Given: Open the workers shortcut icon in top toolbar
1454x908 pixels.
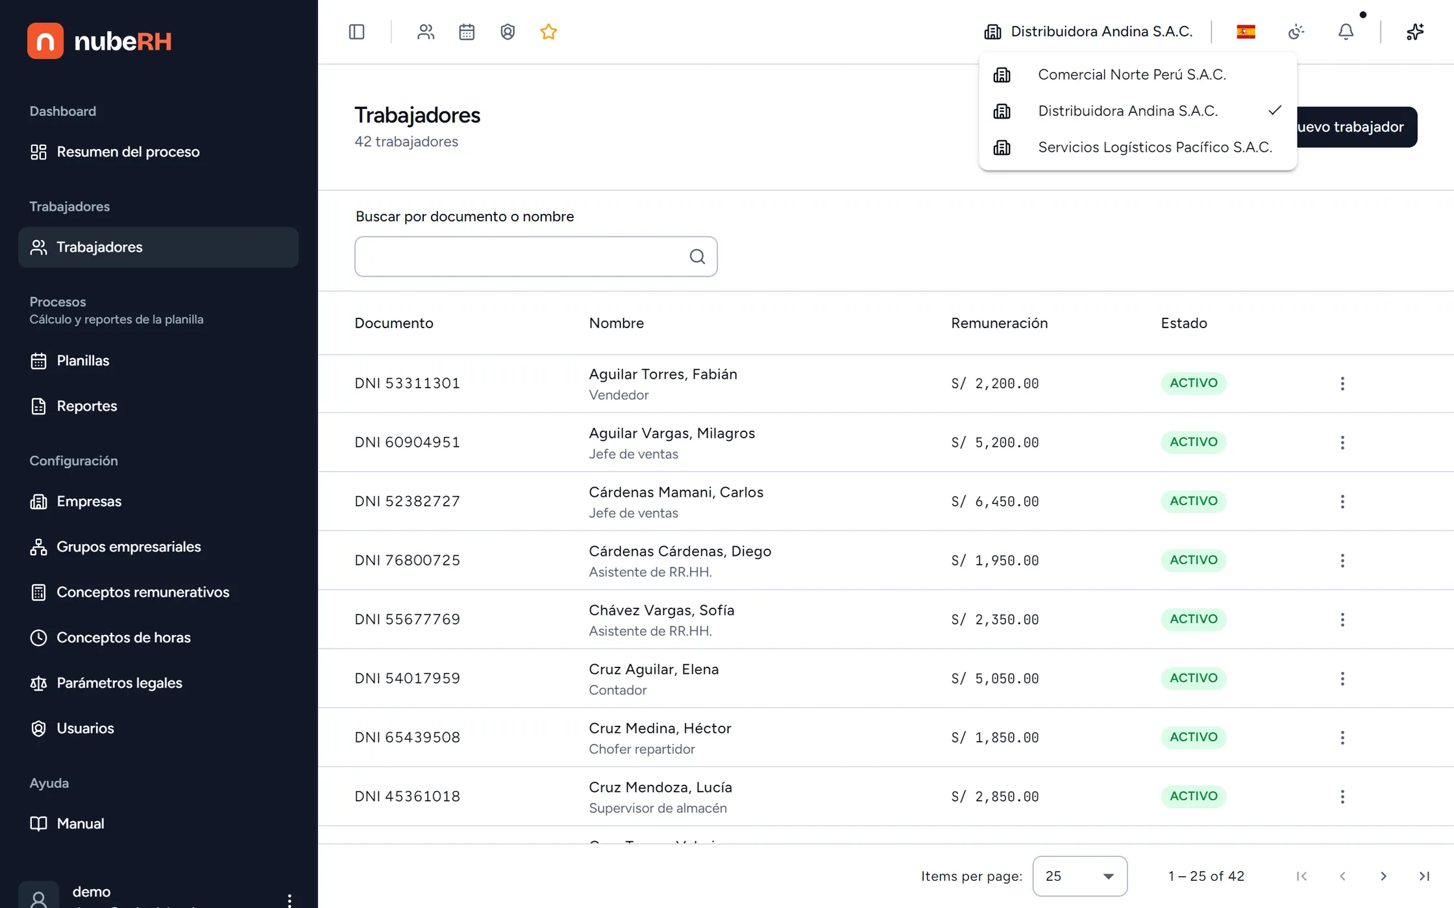Looking at the screenshot, I should click(426, 32).
